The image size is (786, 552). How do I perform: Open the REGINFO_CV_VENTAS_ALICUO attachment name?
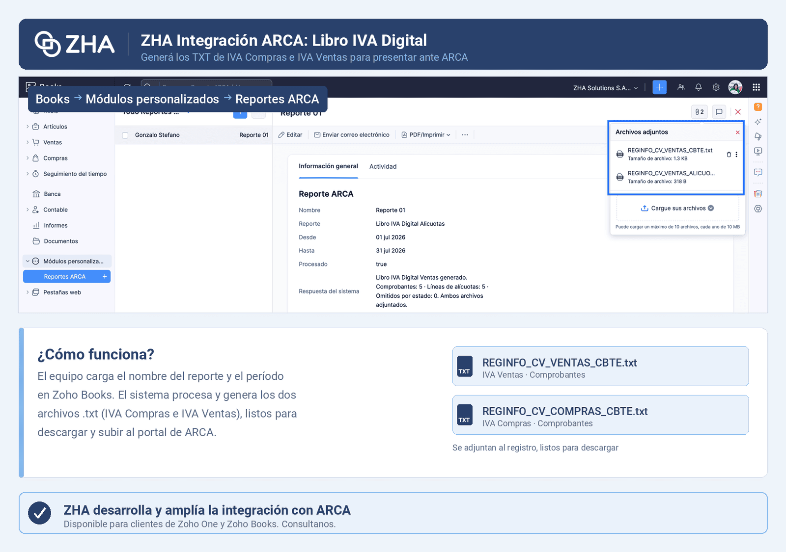[671, 173]
